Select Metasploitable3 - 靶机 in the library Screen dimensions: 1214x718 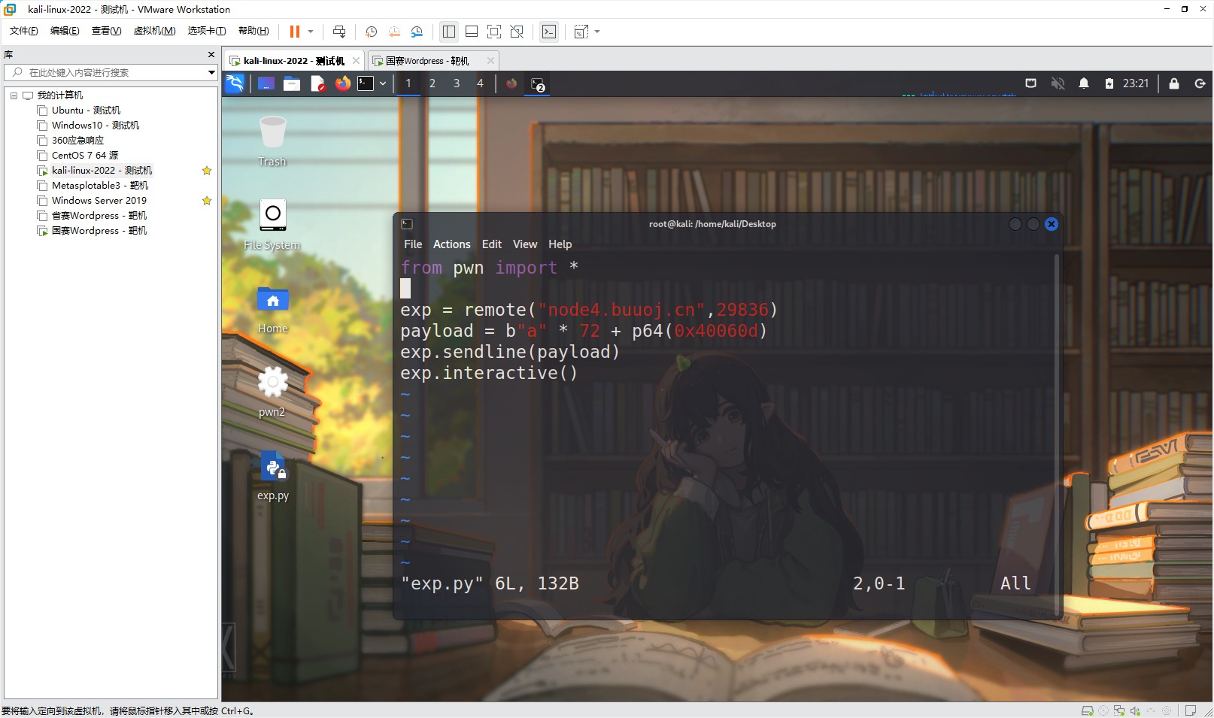[100, 186]
